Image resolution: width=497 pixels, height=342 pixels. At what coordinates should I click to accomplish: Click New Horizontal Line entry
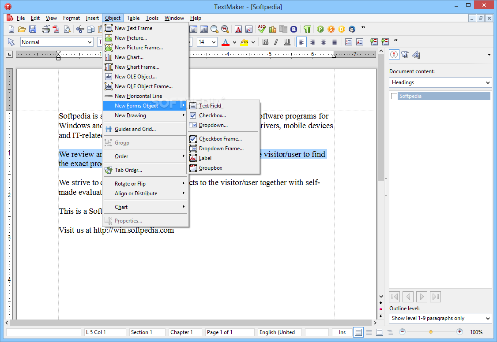(x=146, y=96)
